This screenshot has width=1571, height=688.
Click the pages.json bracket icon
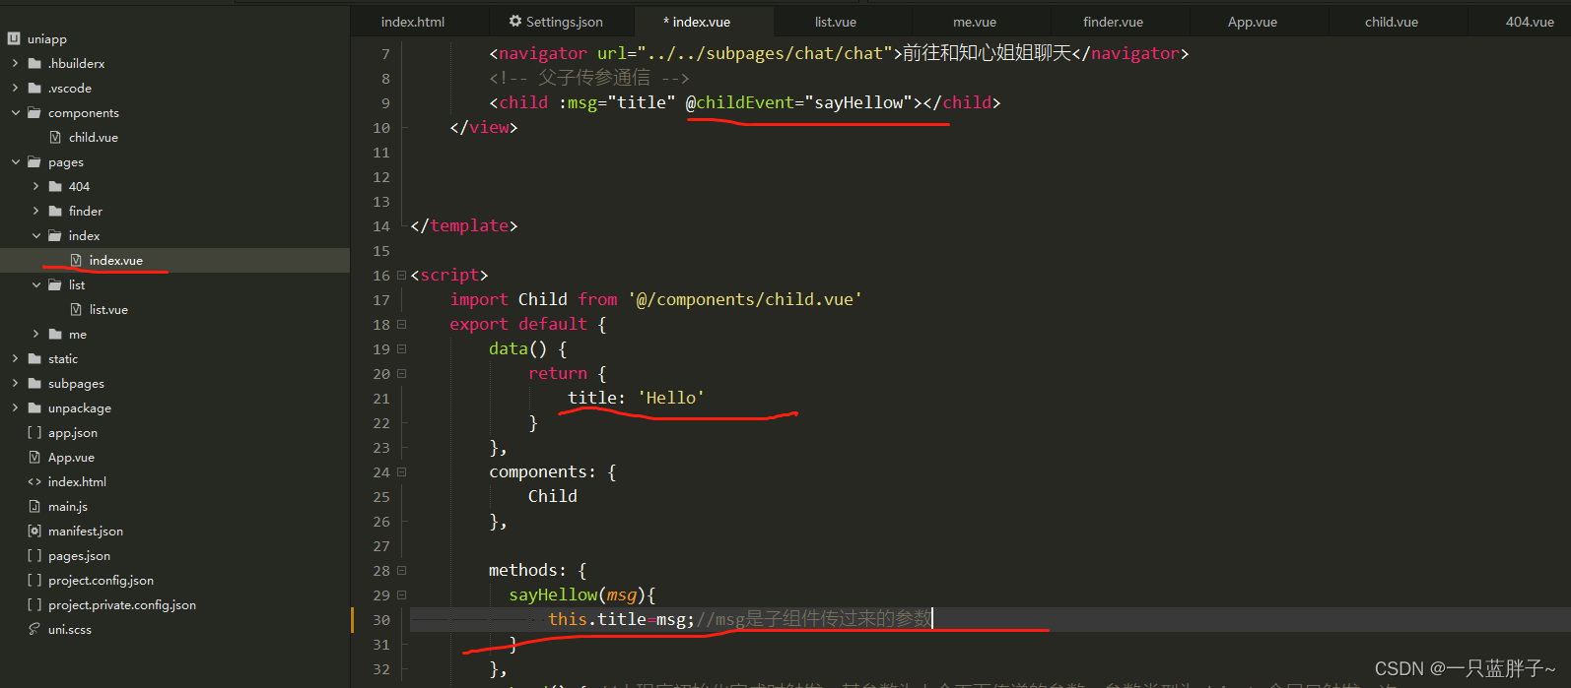click(34, 555)
